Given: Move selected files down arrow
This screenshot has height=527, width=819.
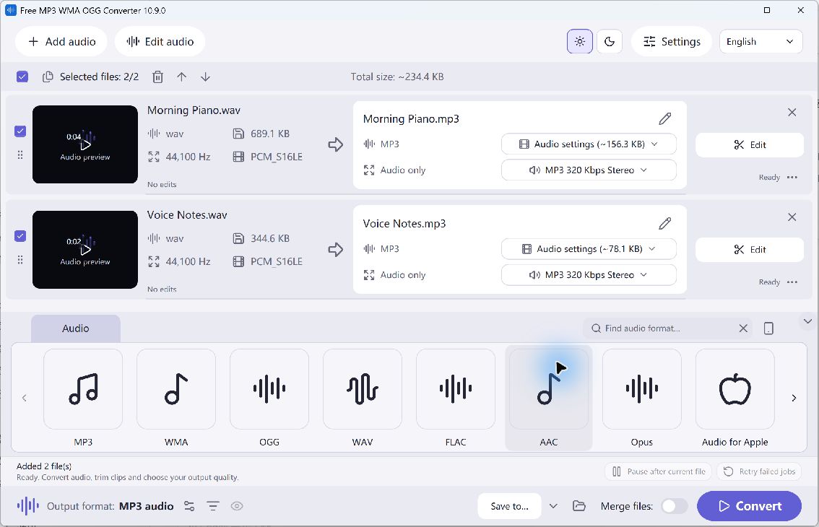Looking at the screenshot, I should click(x=205, y=77).
